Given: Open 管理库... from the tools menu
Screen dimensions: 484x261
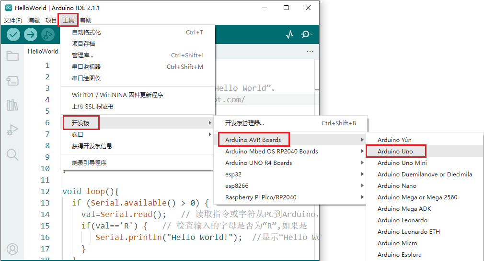Looking at the screenshot, I should pyautogui.click(x=138, y=55).
